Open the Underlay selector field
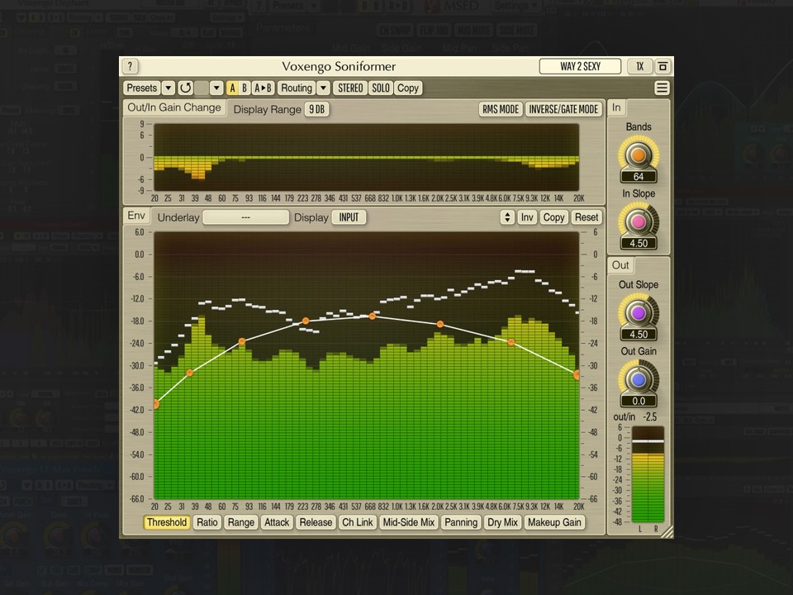This screenshot has height=595, width=793. pos(246,217)
